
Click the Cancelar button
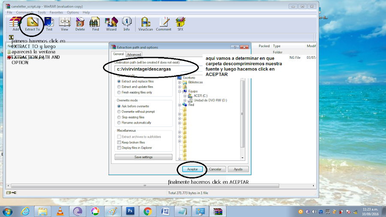pyautogui.click(x=215, y=169)
